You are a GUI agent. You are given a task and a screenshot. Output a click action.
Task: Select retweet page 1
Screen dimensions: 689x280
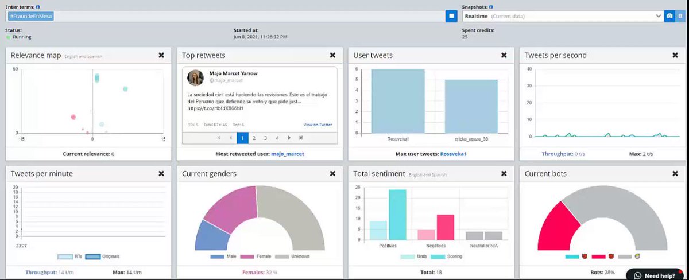point(242,138)
